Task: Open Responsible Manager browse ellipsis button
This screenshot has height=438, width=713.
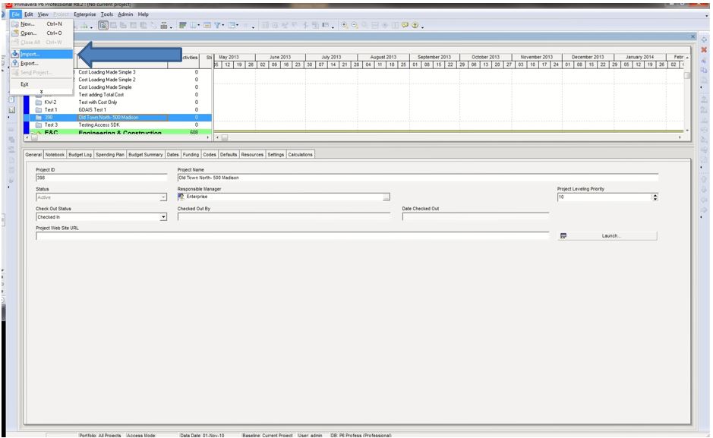Action: point(386,197)
